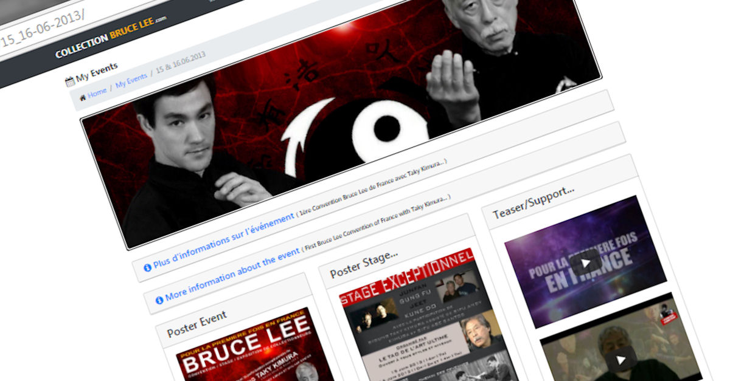Open the Home breadcrumb link
The height and width of the screenshot is (381, 730).
point(97,93)
